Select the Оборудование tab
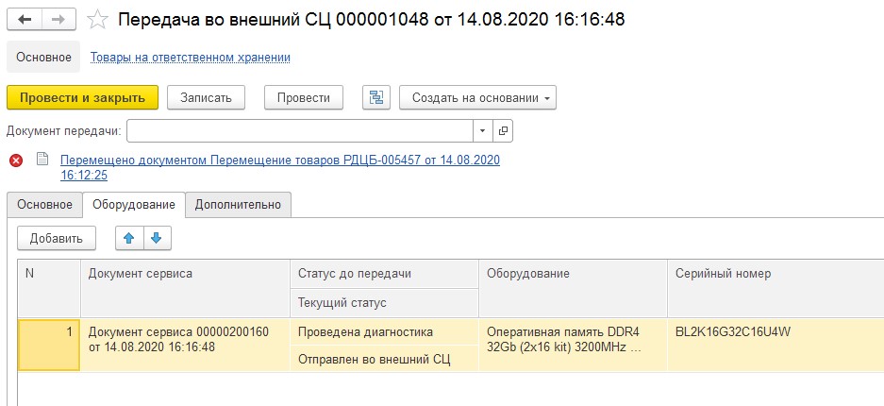 pos(134,204)
